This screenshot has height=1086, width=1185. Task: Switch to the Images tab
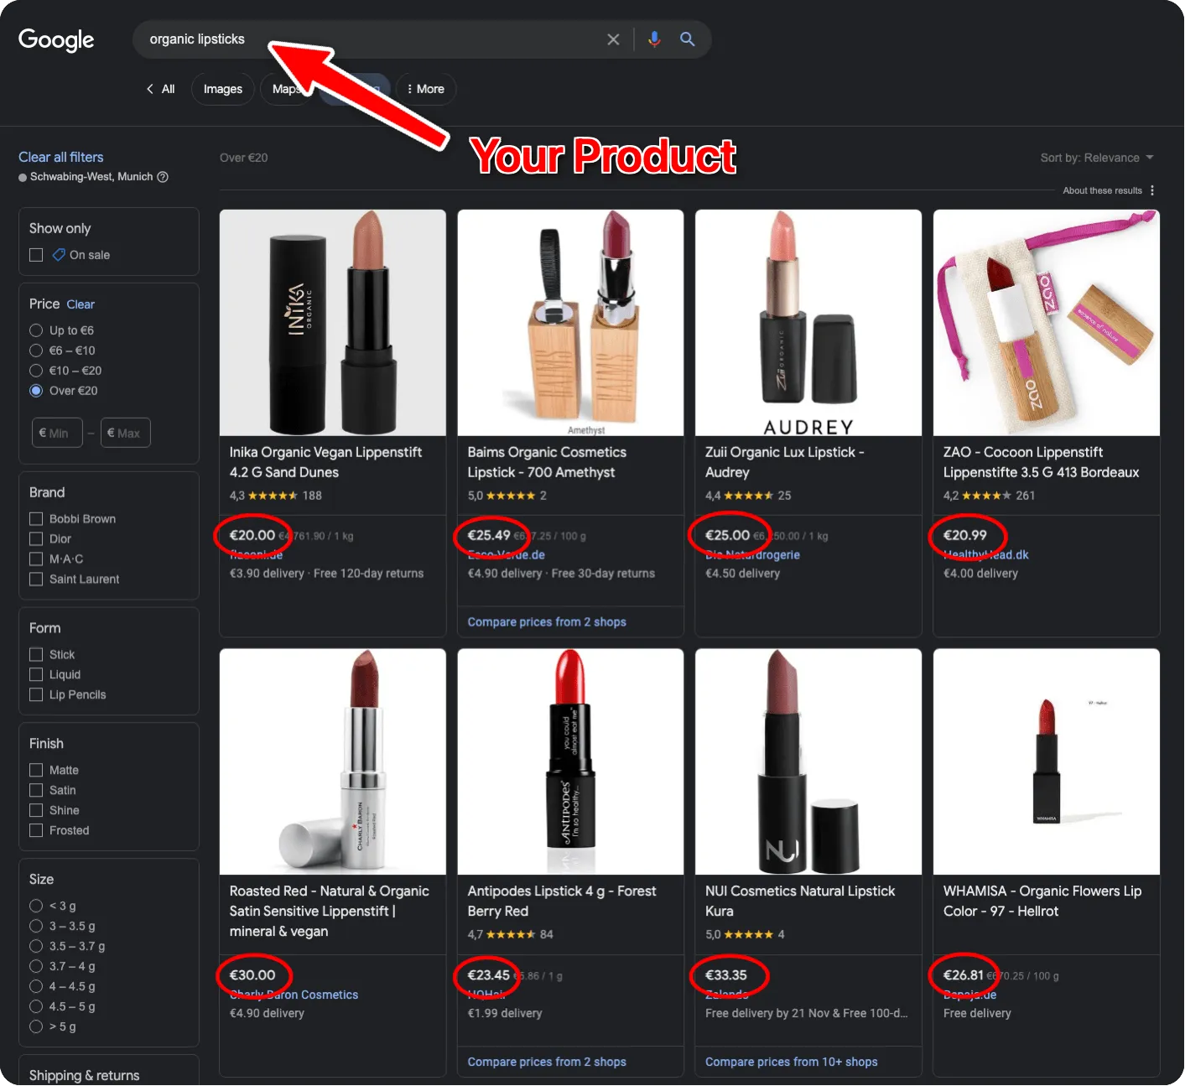[222, 89]
